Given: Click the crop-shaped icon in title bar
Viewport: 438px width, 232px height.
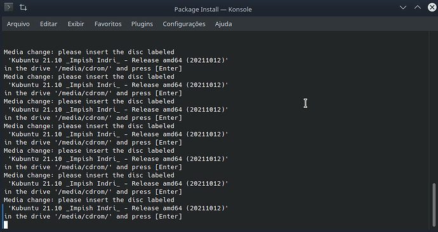Looking at the screenshot, I should pyautogui.click(x=23, y=7).
